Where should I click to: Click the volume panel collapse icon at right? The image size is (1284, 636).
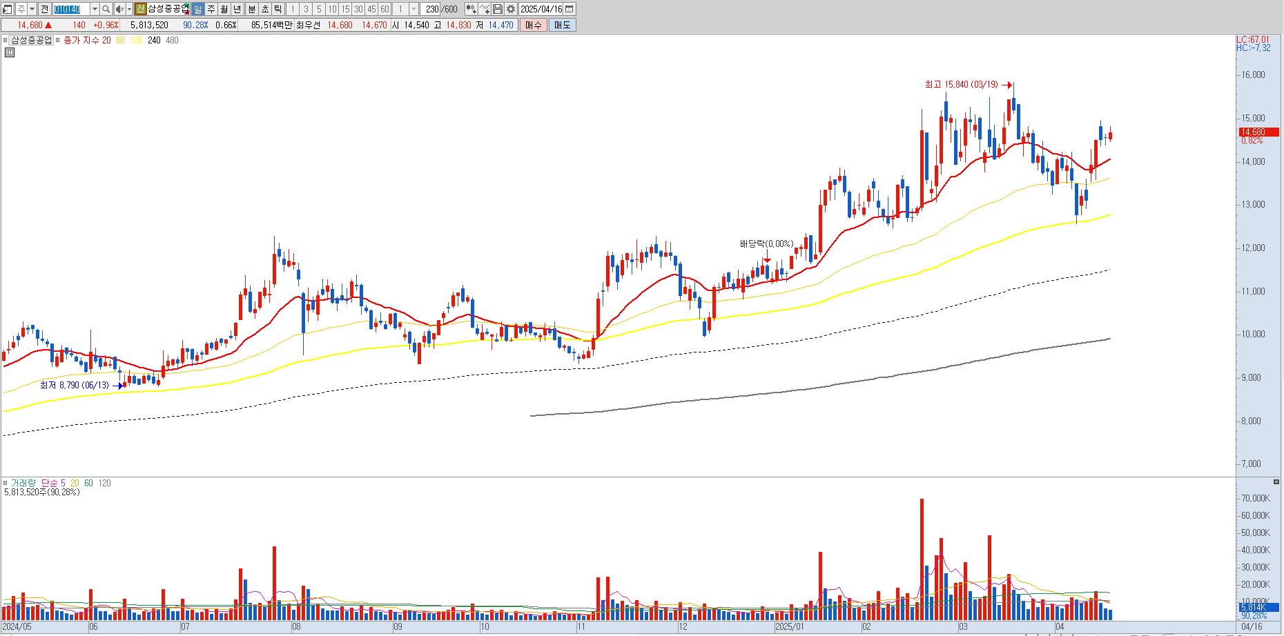(x=1277, y=481)
